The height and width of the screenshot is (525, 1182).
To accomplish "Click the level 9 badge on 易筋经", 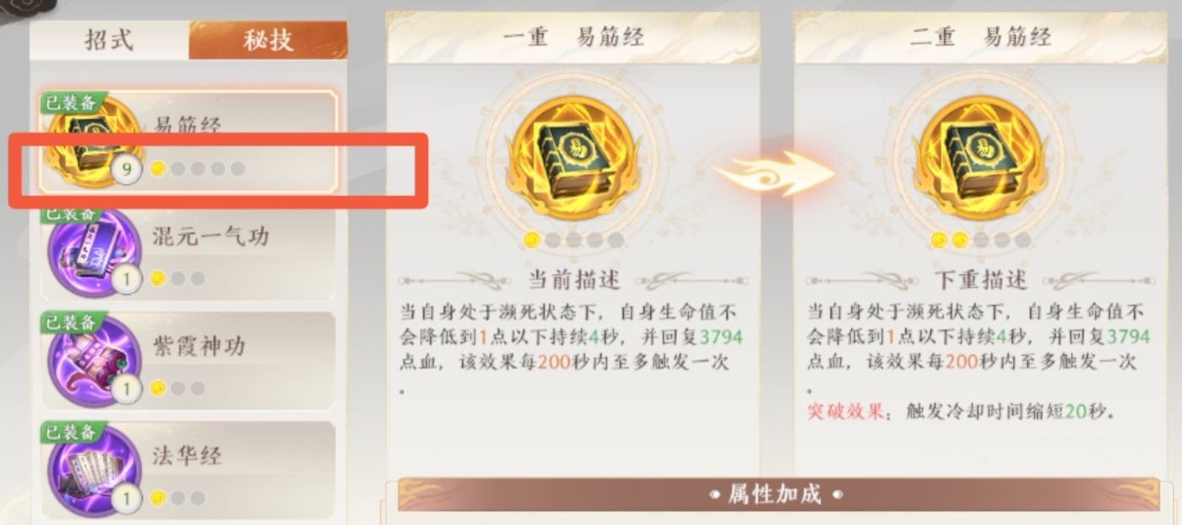I will [x=127, y=170].
